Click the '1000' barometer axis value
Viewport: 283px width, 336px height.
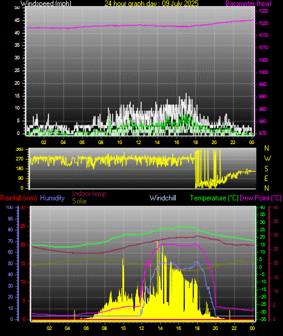coord(263,72)
